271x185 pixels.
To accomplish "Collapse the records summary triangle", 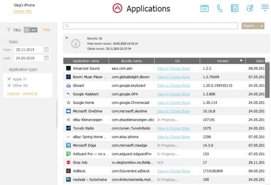I will click(67, 38).
